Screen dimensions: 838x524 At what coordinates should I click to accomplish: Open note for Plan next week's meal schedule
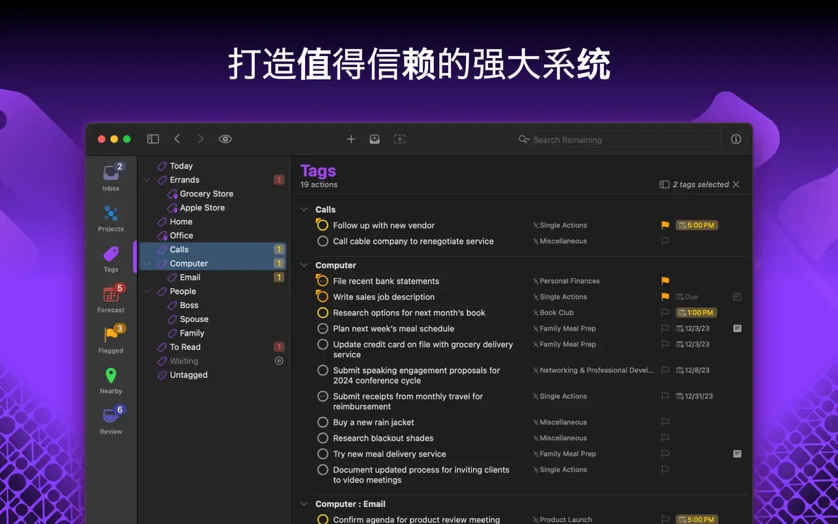(x=737, y=328)
